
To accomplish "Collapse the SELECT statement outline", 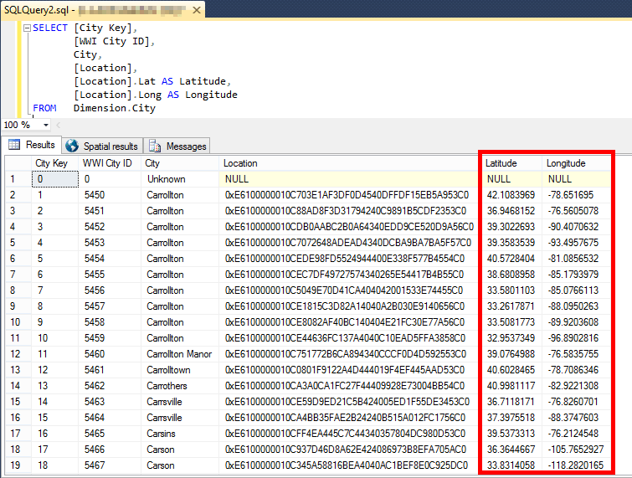I will (27, 28).
